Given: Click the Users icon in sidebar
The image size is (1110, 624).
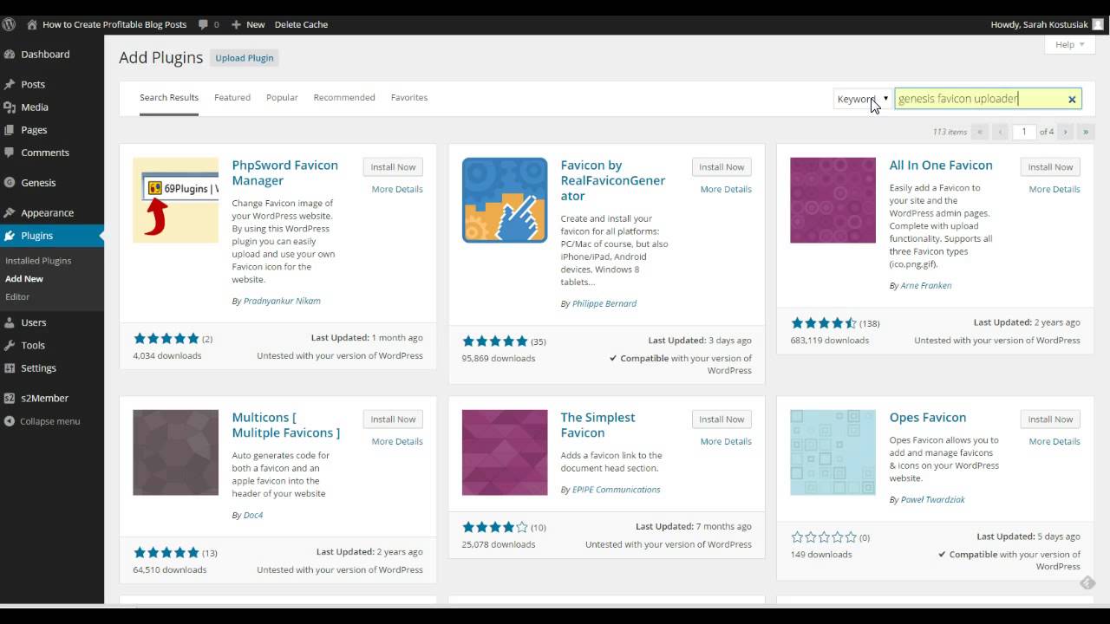Looking at the screenshot, I should pos(10,322).
